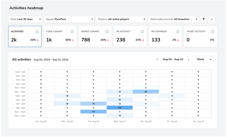Click the heatmap cell showing 152
Viewport: 227px width, 137px height.
120,108
